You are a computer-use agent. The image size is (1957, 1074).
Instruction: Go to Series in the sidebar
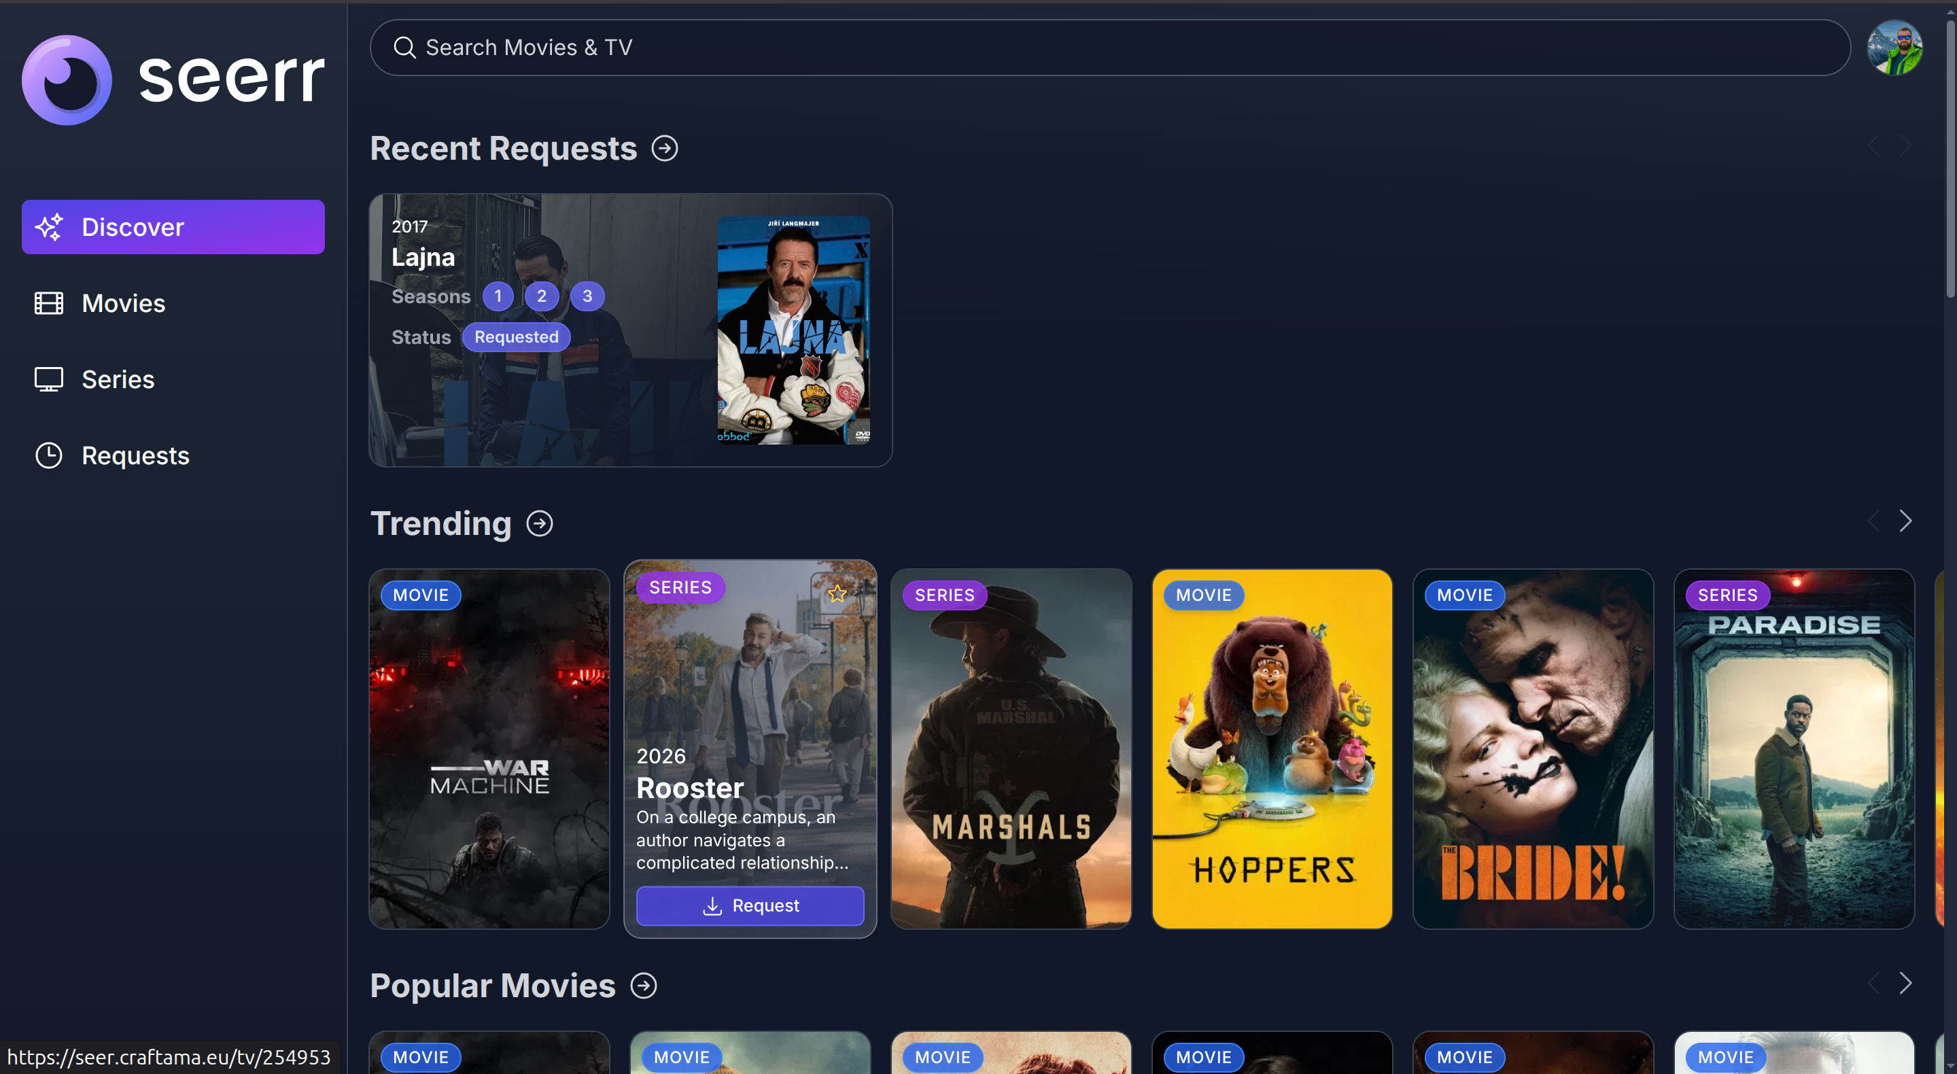coord(118,379)
